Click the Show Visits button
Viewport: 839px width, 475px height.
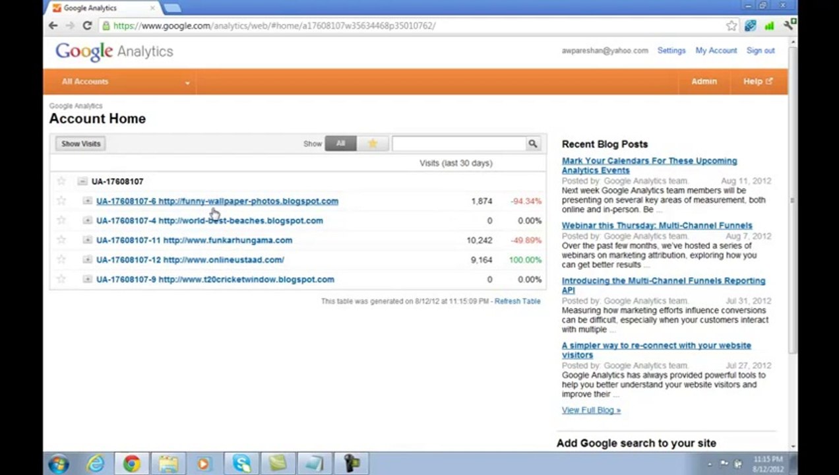pyautogui.click(x=81, y=143)
